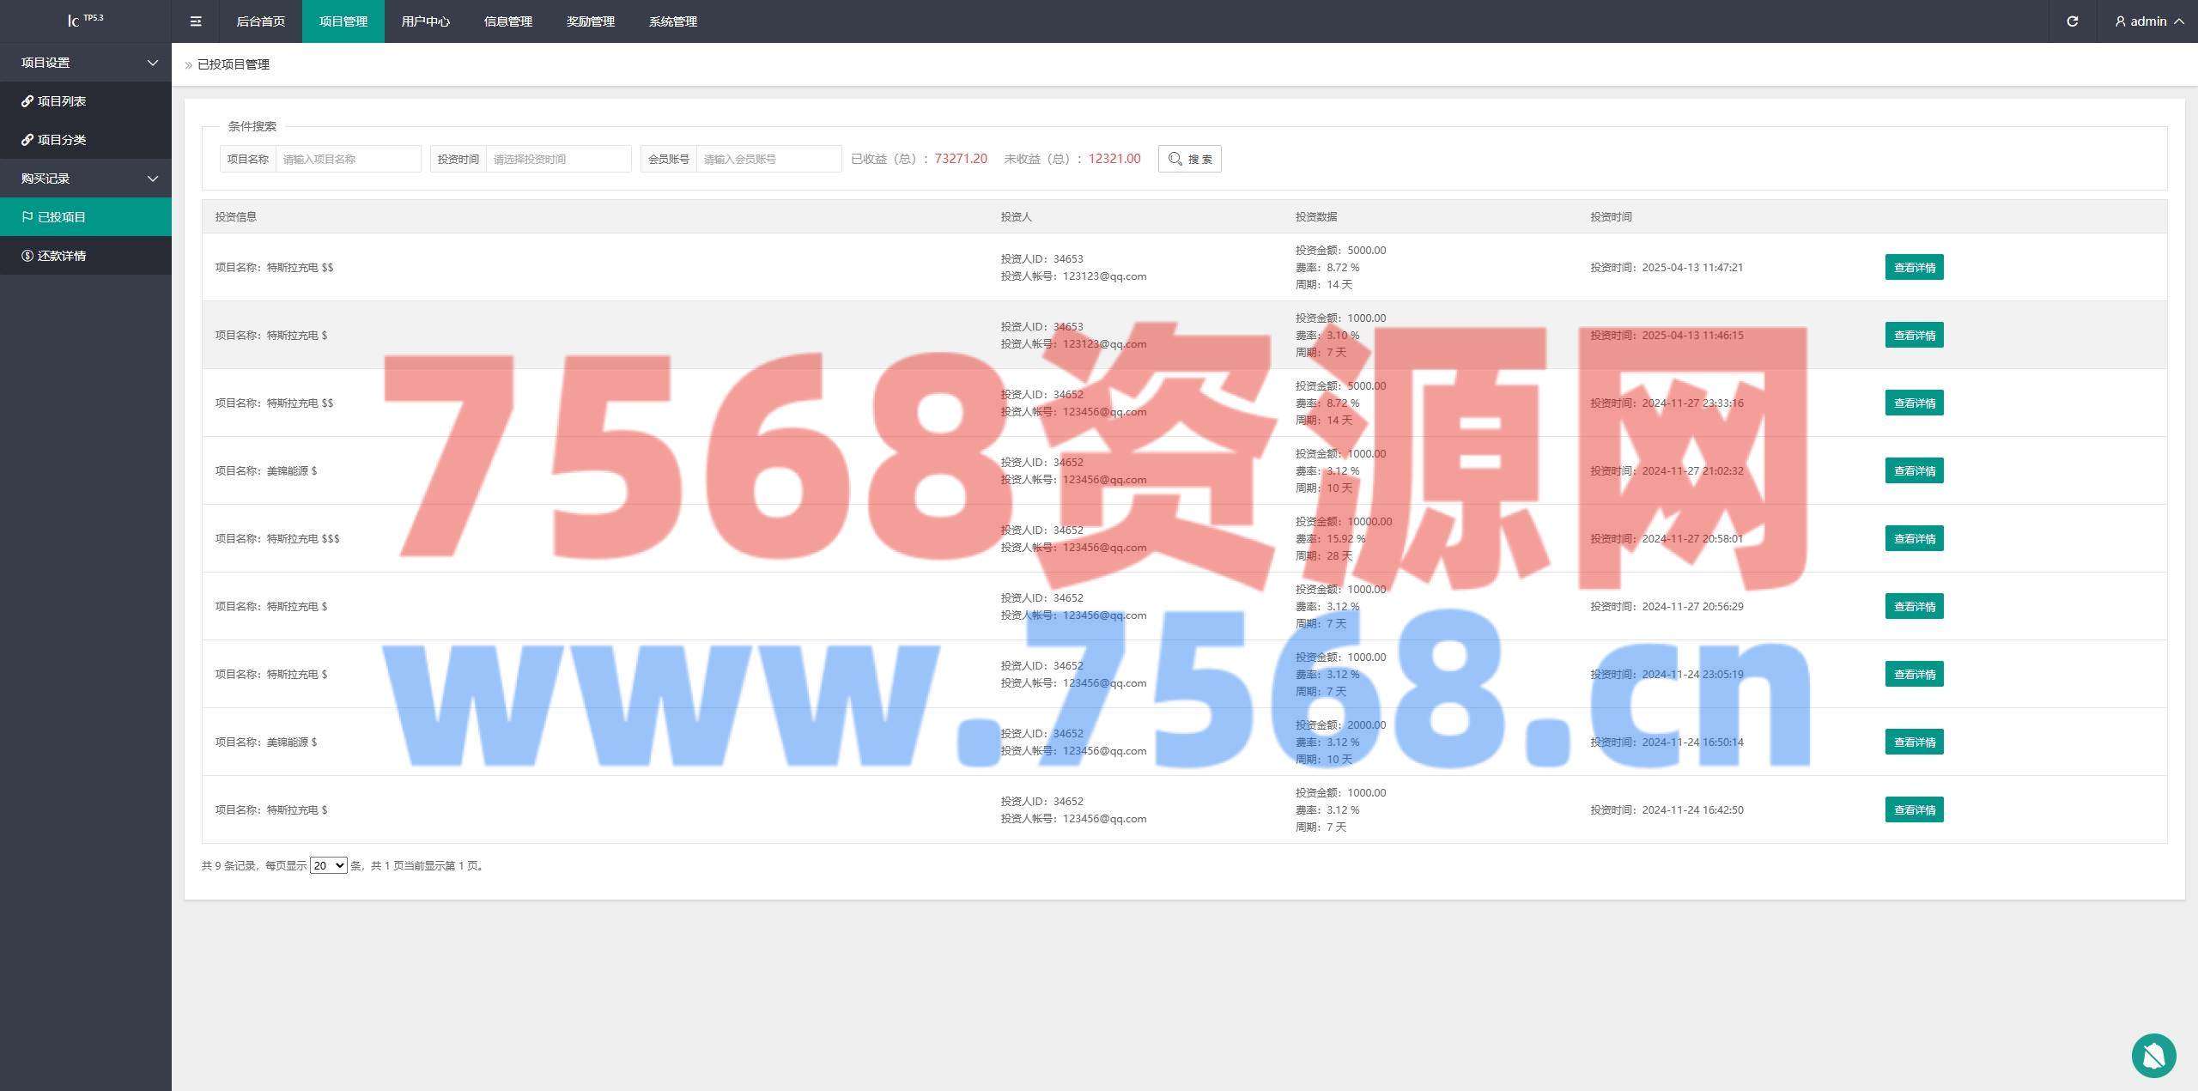Select 已投项目 flag item in sidebar
The image size is (2198, 1091).
point(60,217)
